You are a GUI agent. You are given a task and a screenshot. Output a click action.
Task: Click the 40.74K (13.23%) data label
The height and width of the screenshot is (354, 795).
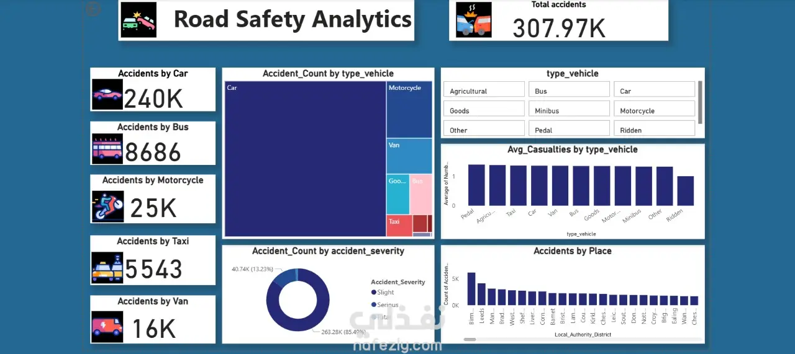(x=253, y=269)
